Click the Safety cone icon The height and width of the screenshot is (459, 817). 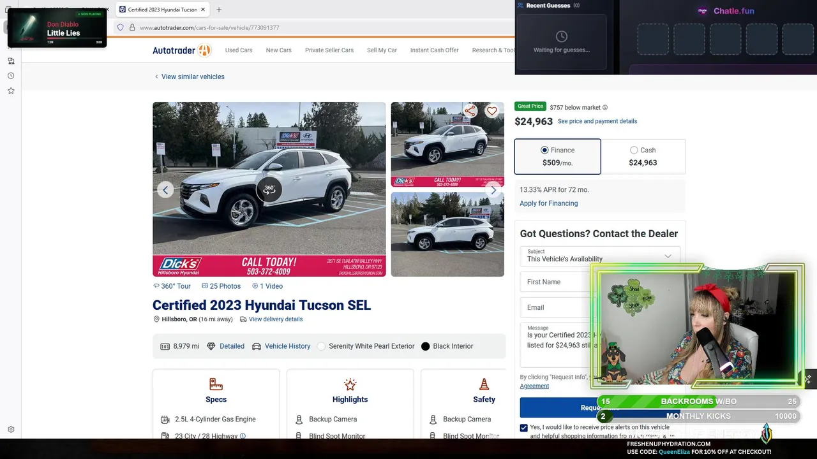click(484, 384)
